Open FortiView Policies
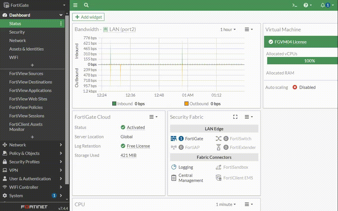 click(x=26, y=107)
